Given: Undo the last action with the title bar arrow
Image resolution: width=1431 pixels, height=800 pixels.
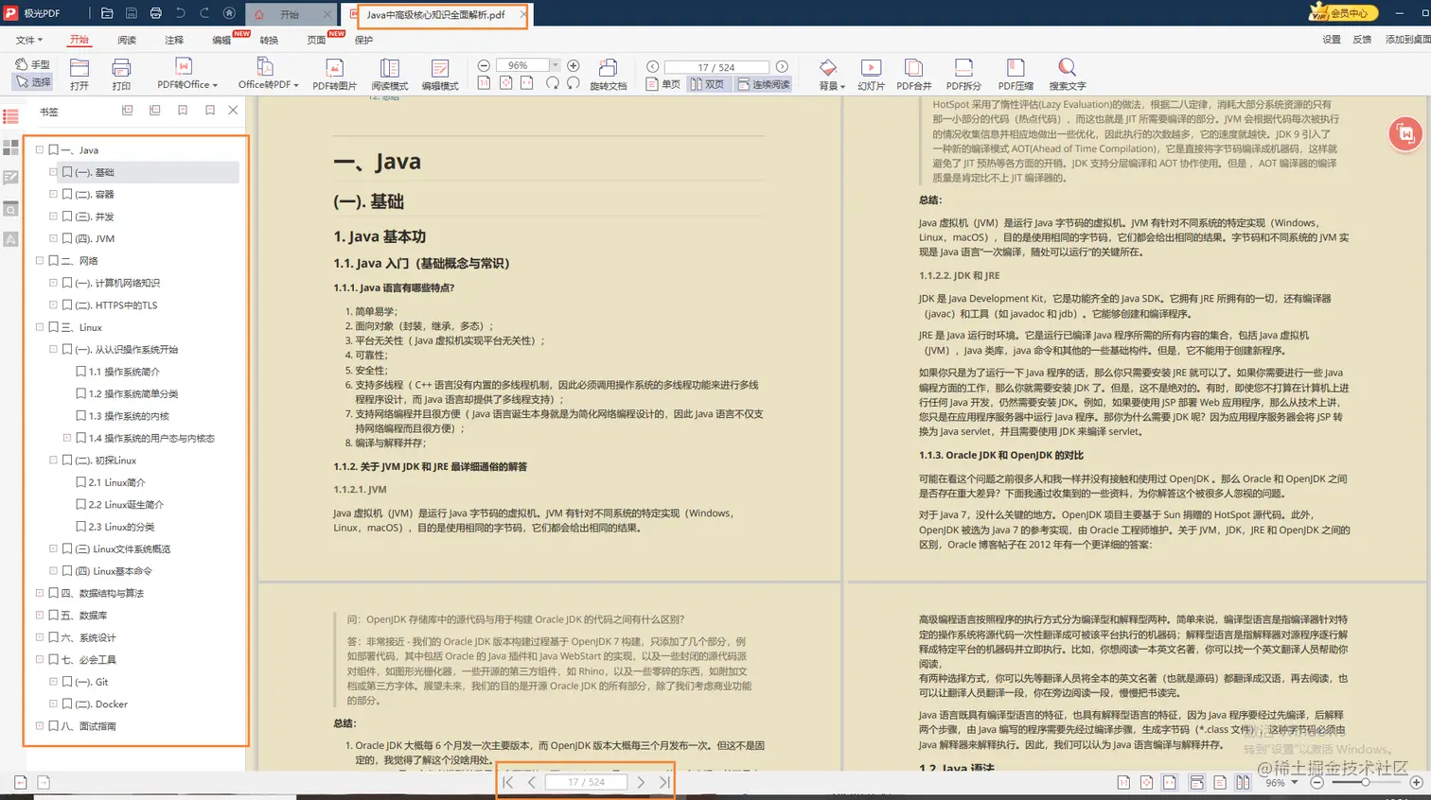Looking at the screenshot, I should tap(180, 13).
